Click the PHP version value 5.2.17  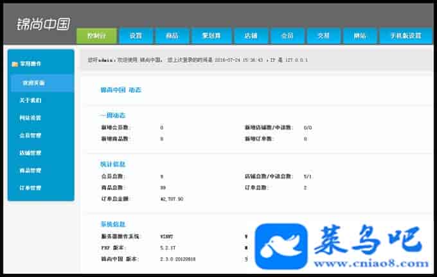point(168,247)
